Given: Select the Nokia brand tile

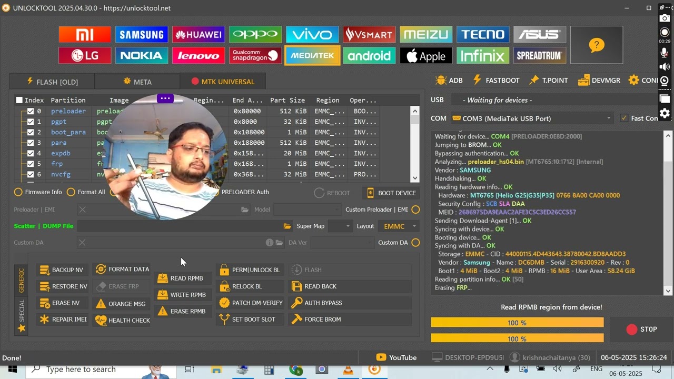Looking at the screenshot, I should click(142, 55).
